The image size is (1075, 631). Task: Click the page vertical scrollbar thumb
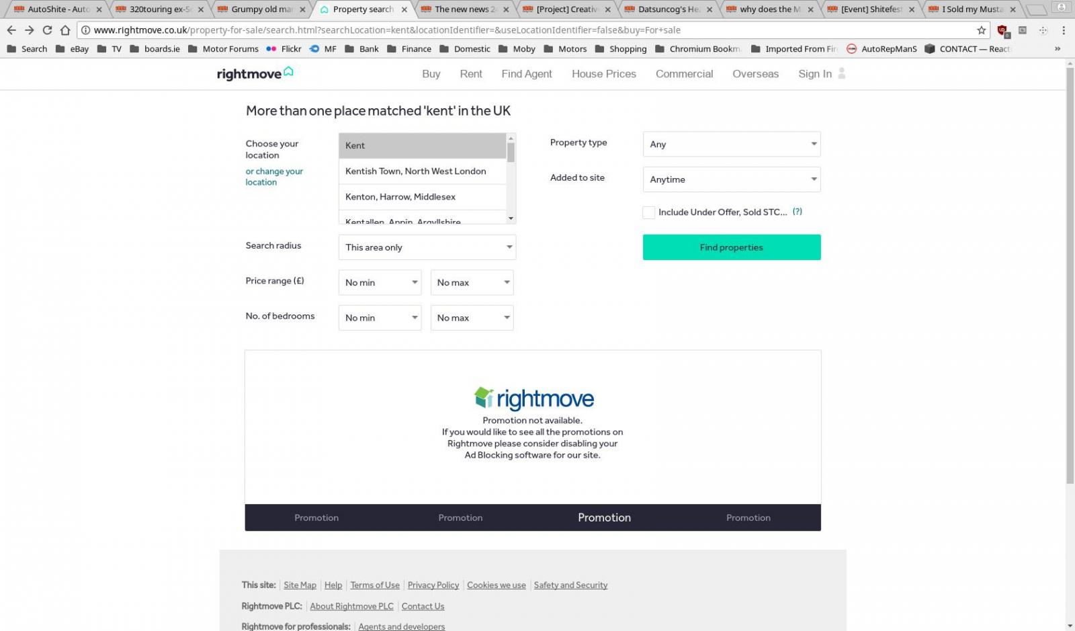1070,275
